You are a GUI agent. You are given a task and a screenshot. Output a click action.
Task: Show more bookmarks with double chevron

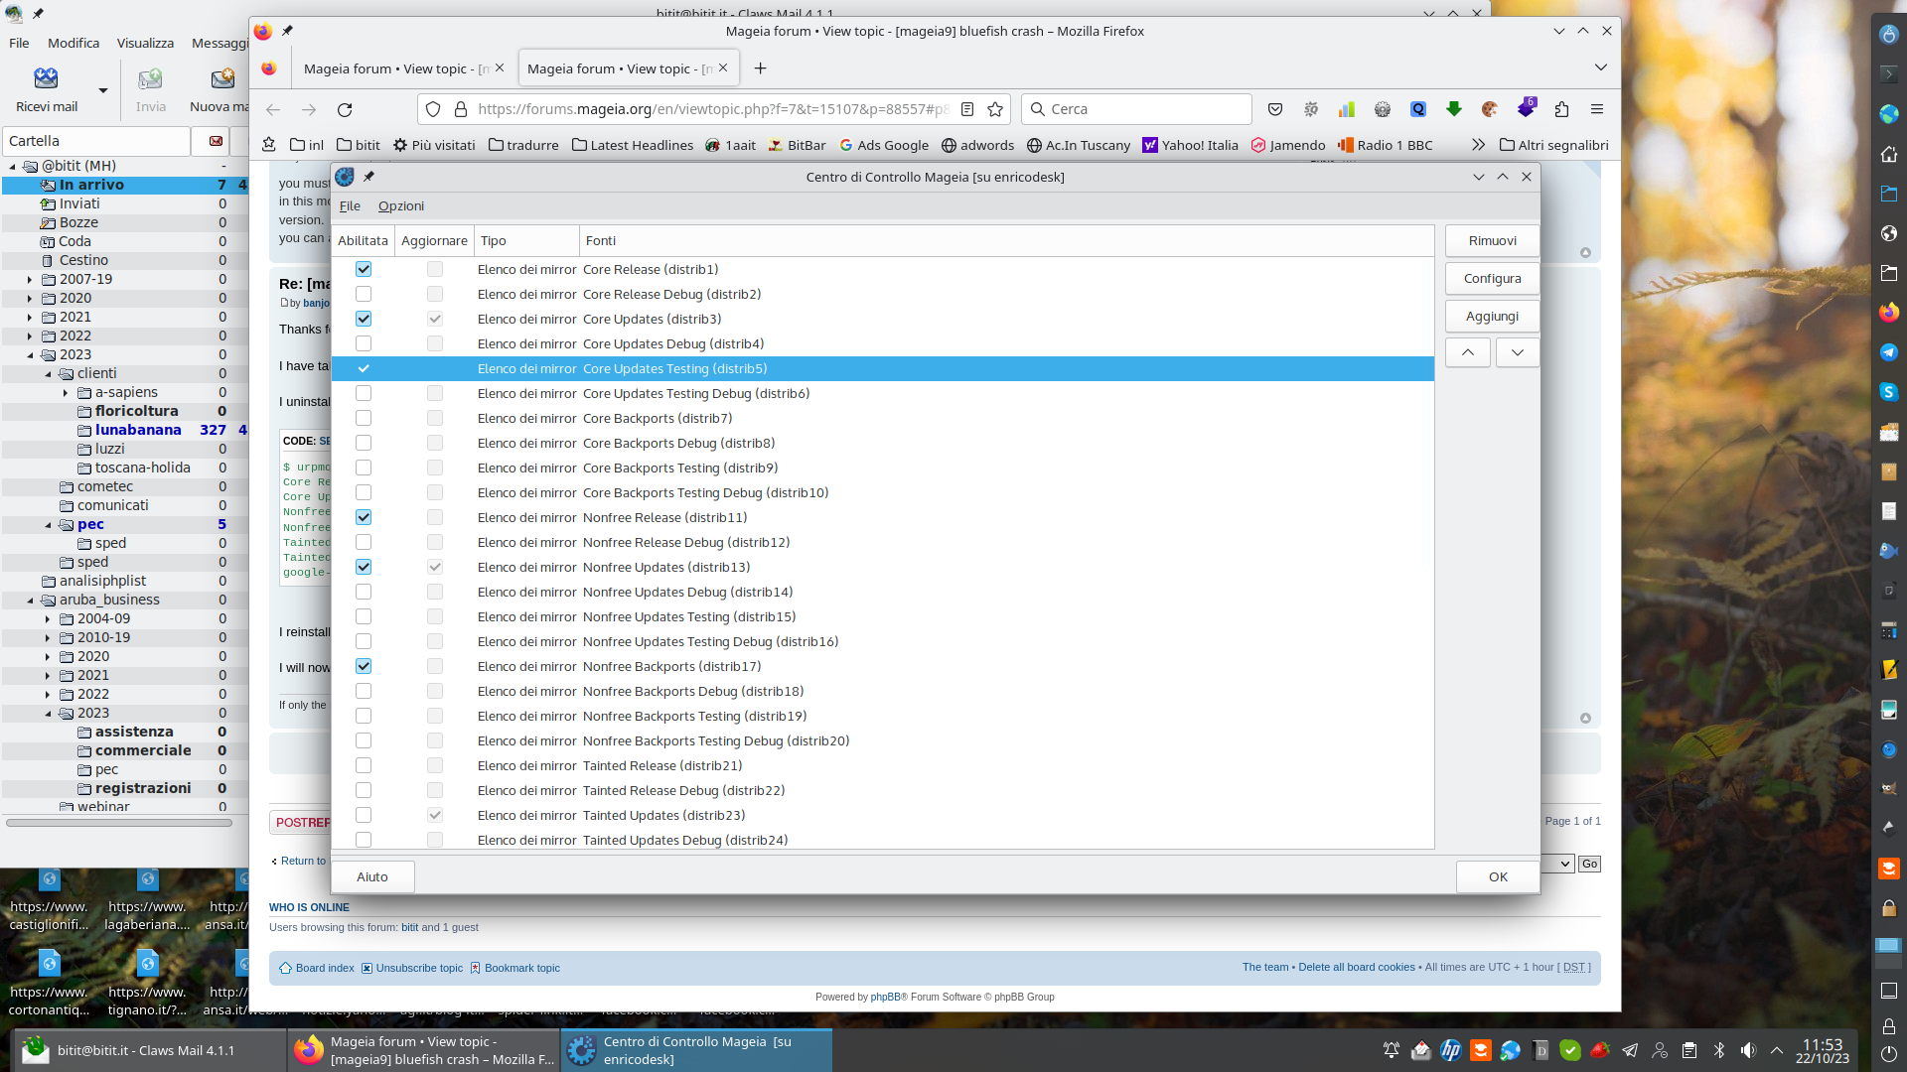pyautogui.click(x=1478, y=145)
